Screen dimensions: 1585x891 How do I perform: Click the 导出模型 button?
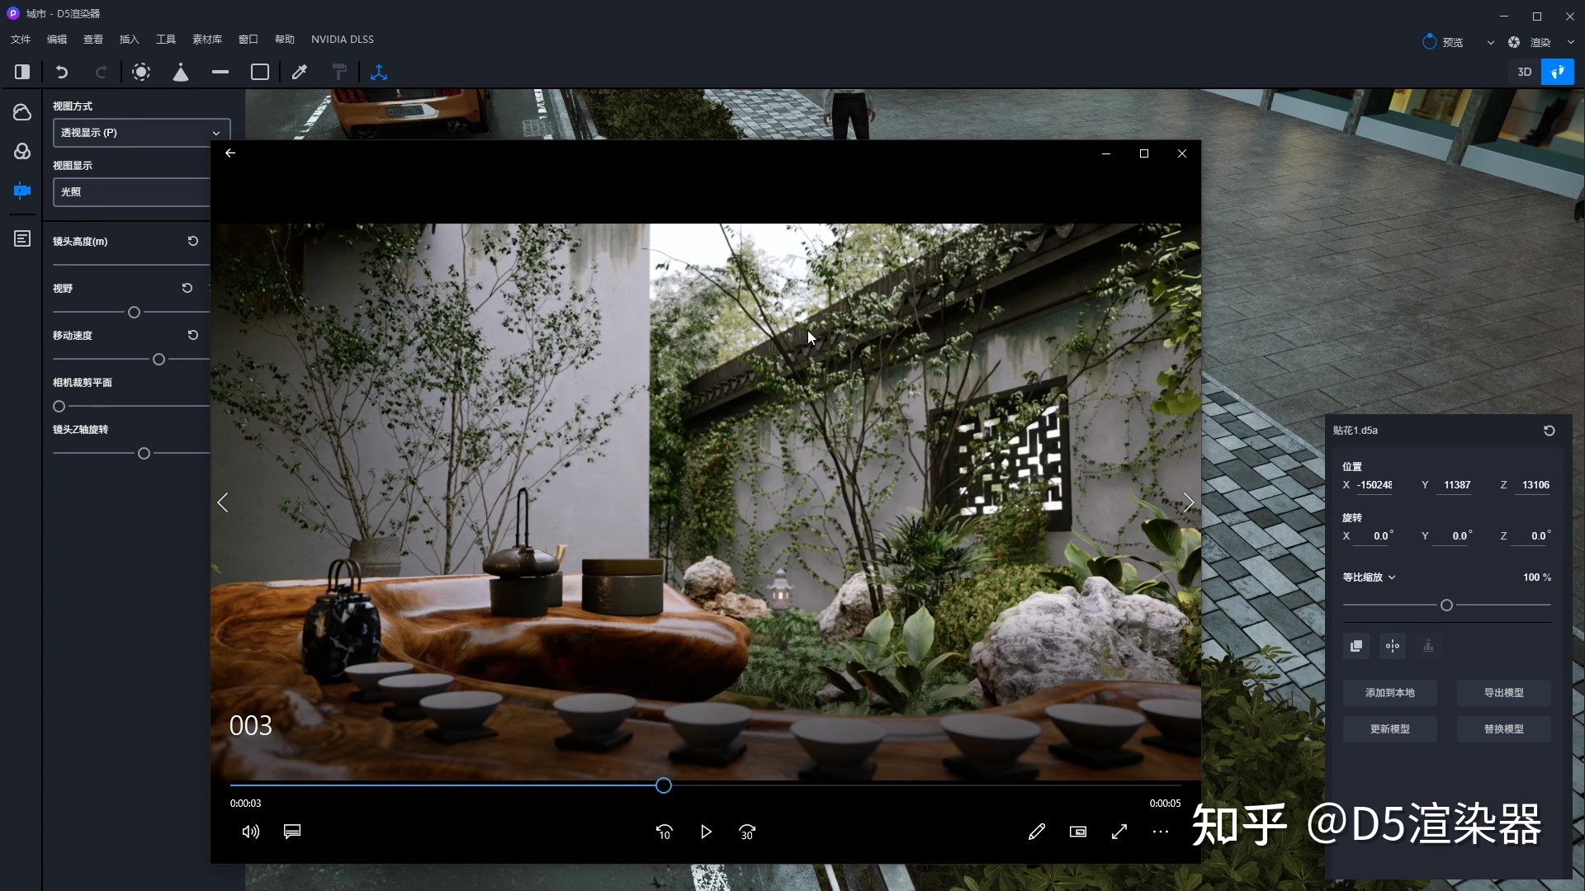pyautogui.click(x=1503, y=693)
